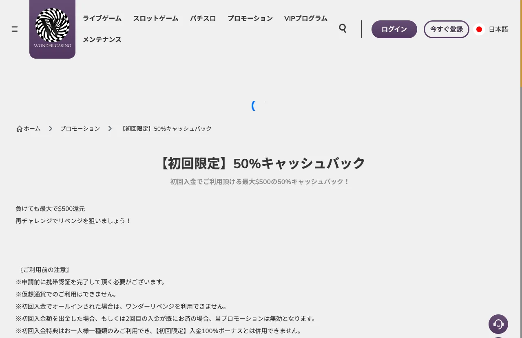The width and height of the screenshot is (522, 338).
Task: Open プロモーション in the top navigation
Action: point(250,18)
